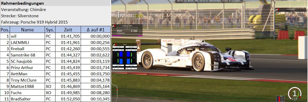Screen dimensions: 308x102
Task: Click the 'XO' system cell in Fuchs row
Action: click(x=50, y=92)
